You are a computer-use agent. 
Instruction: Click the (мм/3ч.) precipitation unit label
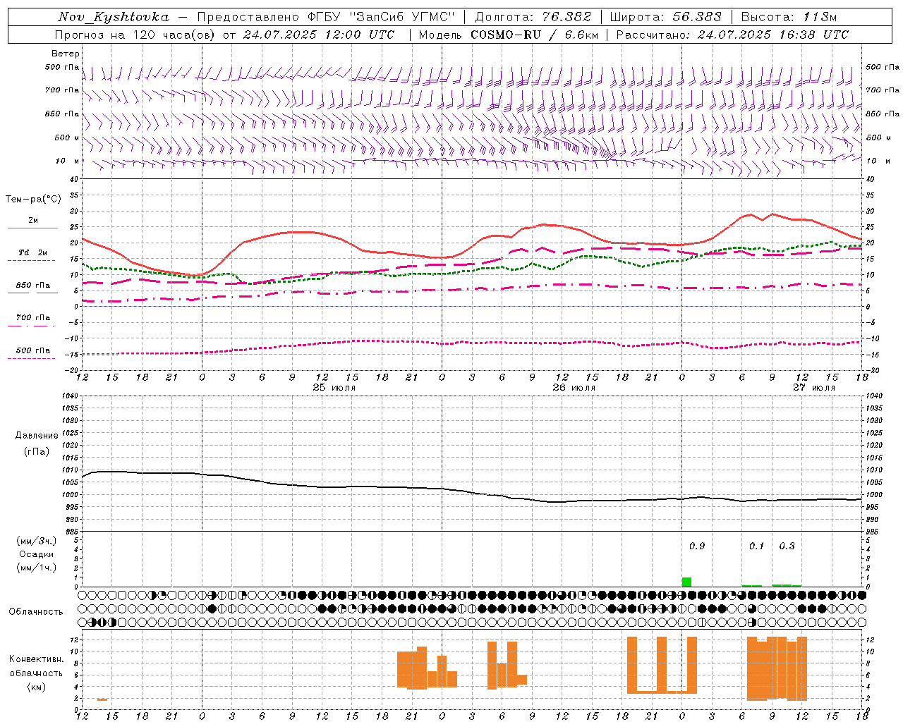pos(37,541)
